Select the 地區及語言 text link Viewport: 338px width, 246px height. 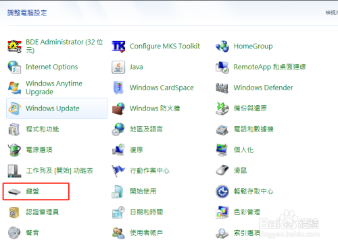[x=146, y=129]
